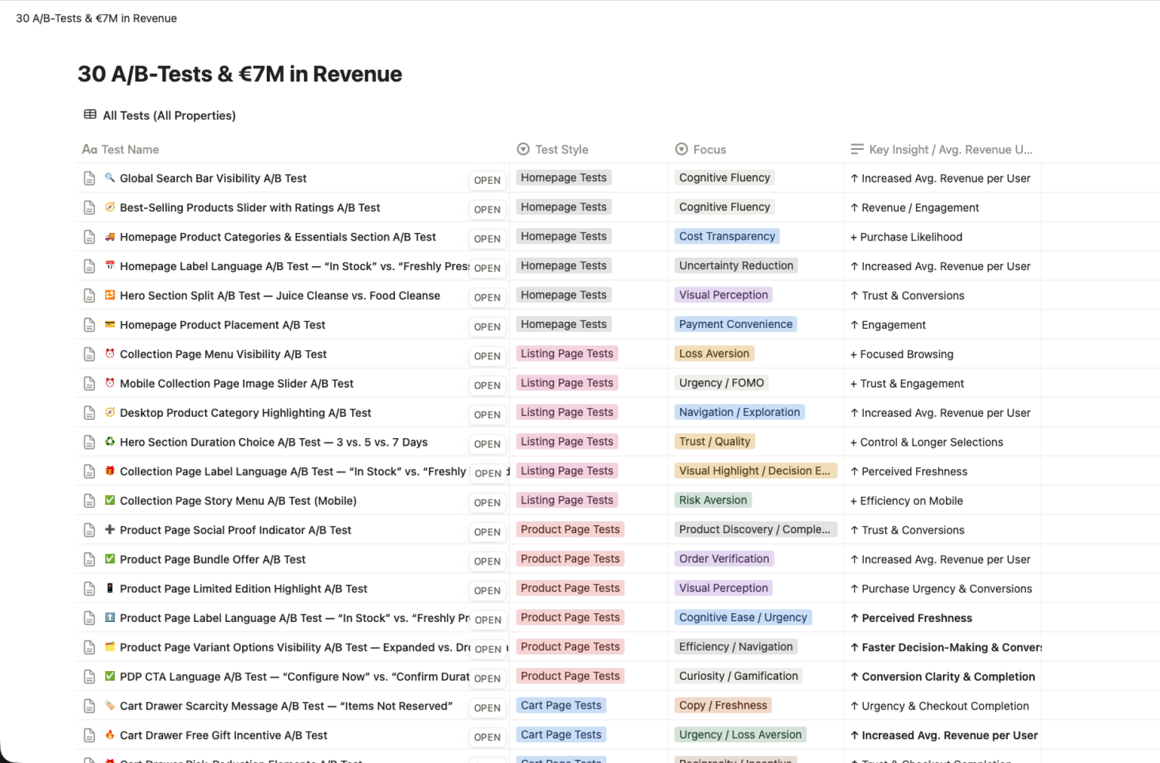
Task: Click page icon for Product Page Bundle Offer row
Action: pos(89,560)
